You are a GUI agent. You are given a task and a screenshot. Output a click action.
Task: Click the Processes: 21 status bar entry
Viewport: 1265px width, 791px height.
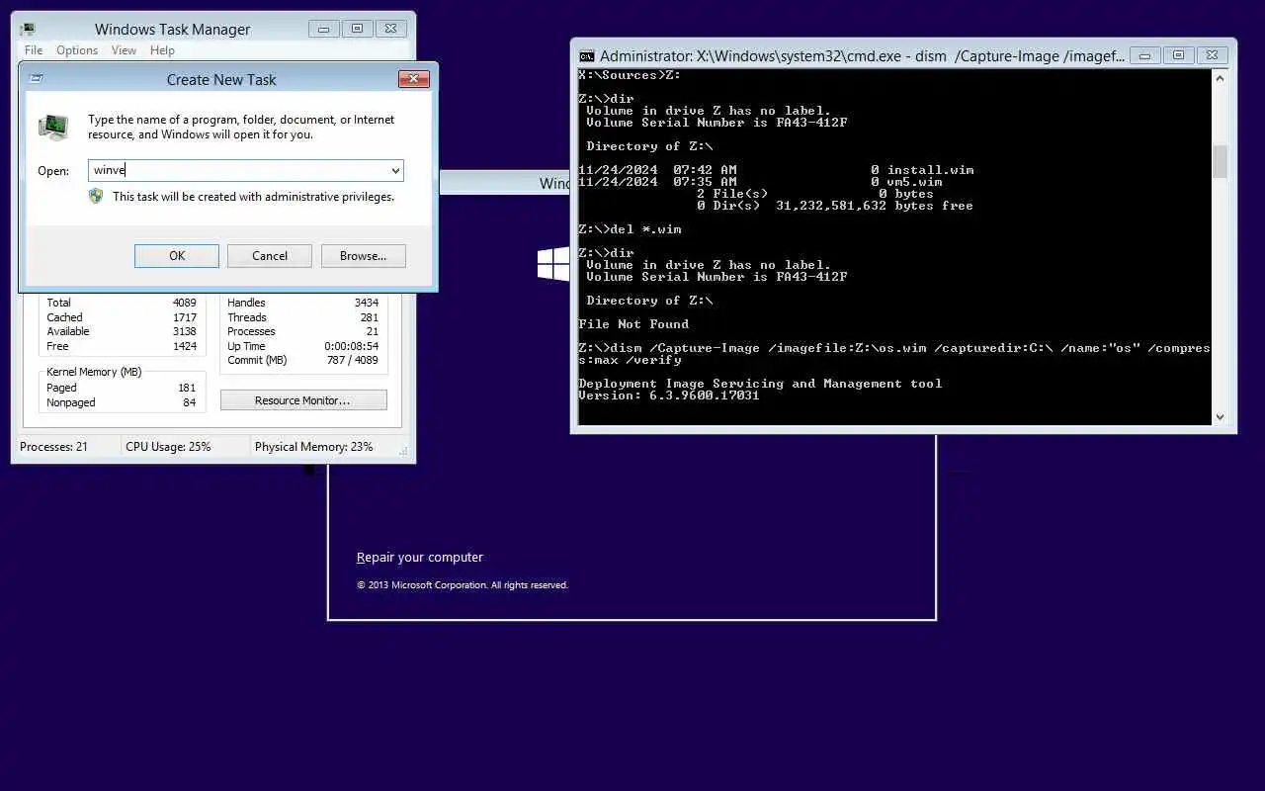[53, 447]
